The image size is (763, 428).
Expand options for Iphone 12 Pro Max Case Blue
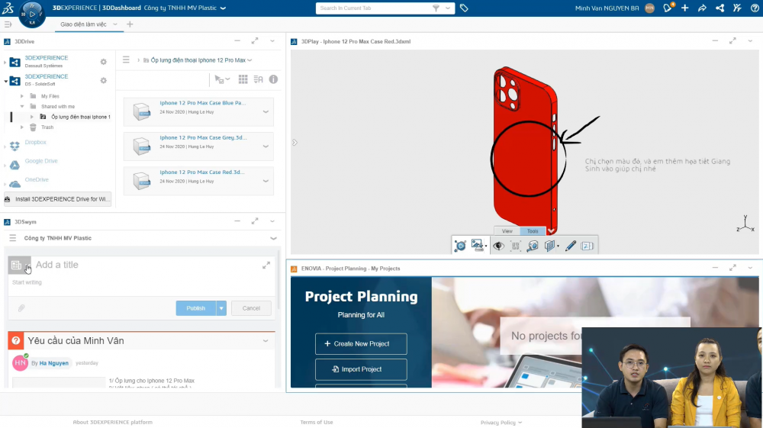pos(266,112)
